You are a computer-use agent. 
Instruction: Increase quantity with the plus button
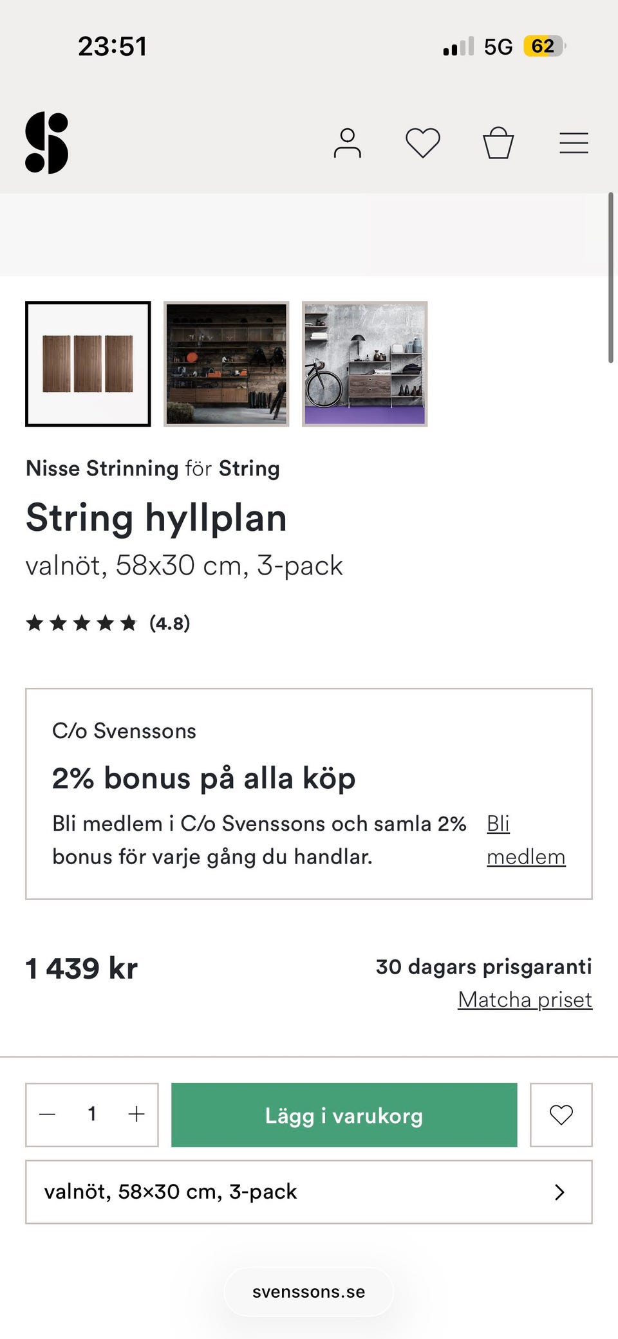(136, 1114)
